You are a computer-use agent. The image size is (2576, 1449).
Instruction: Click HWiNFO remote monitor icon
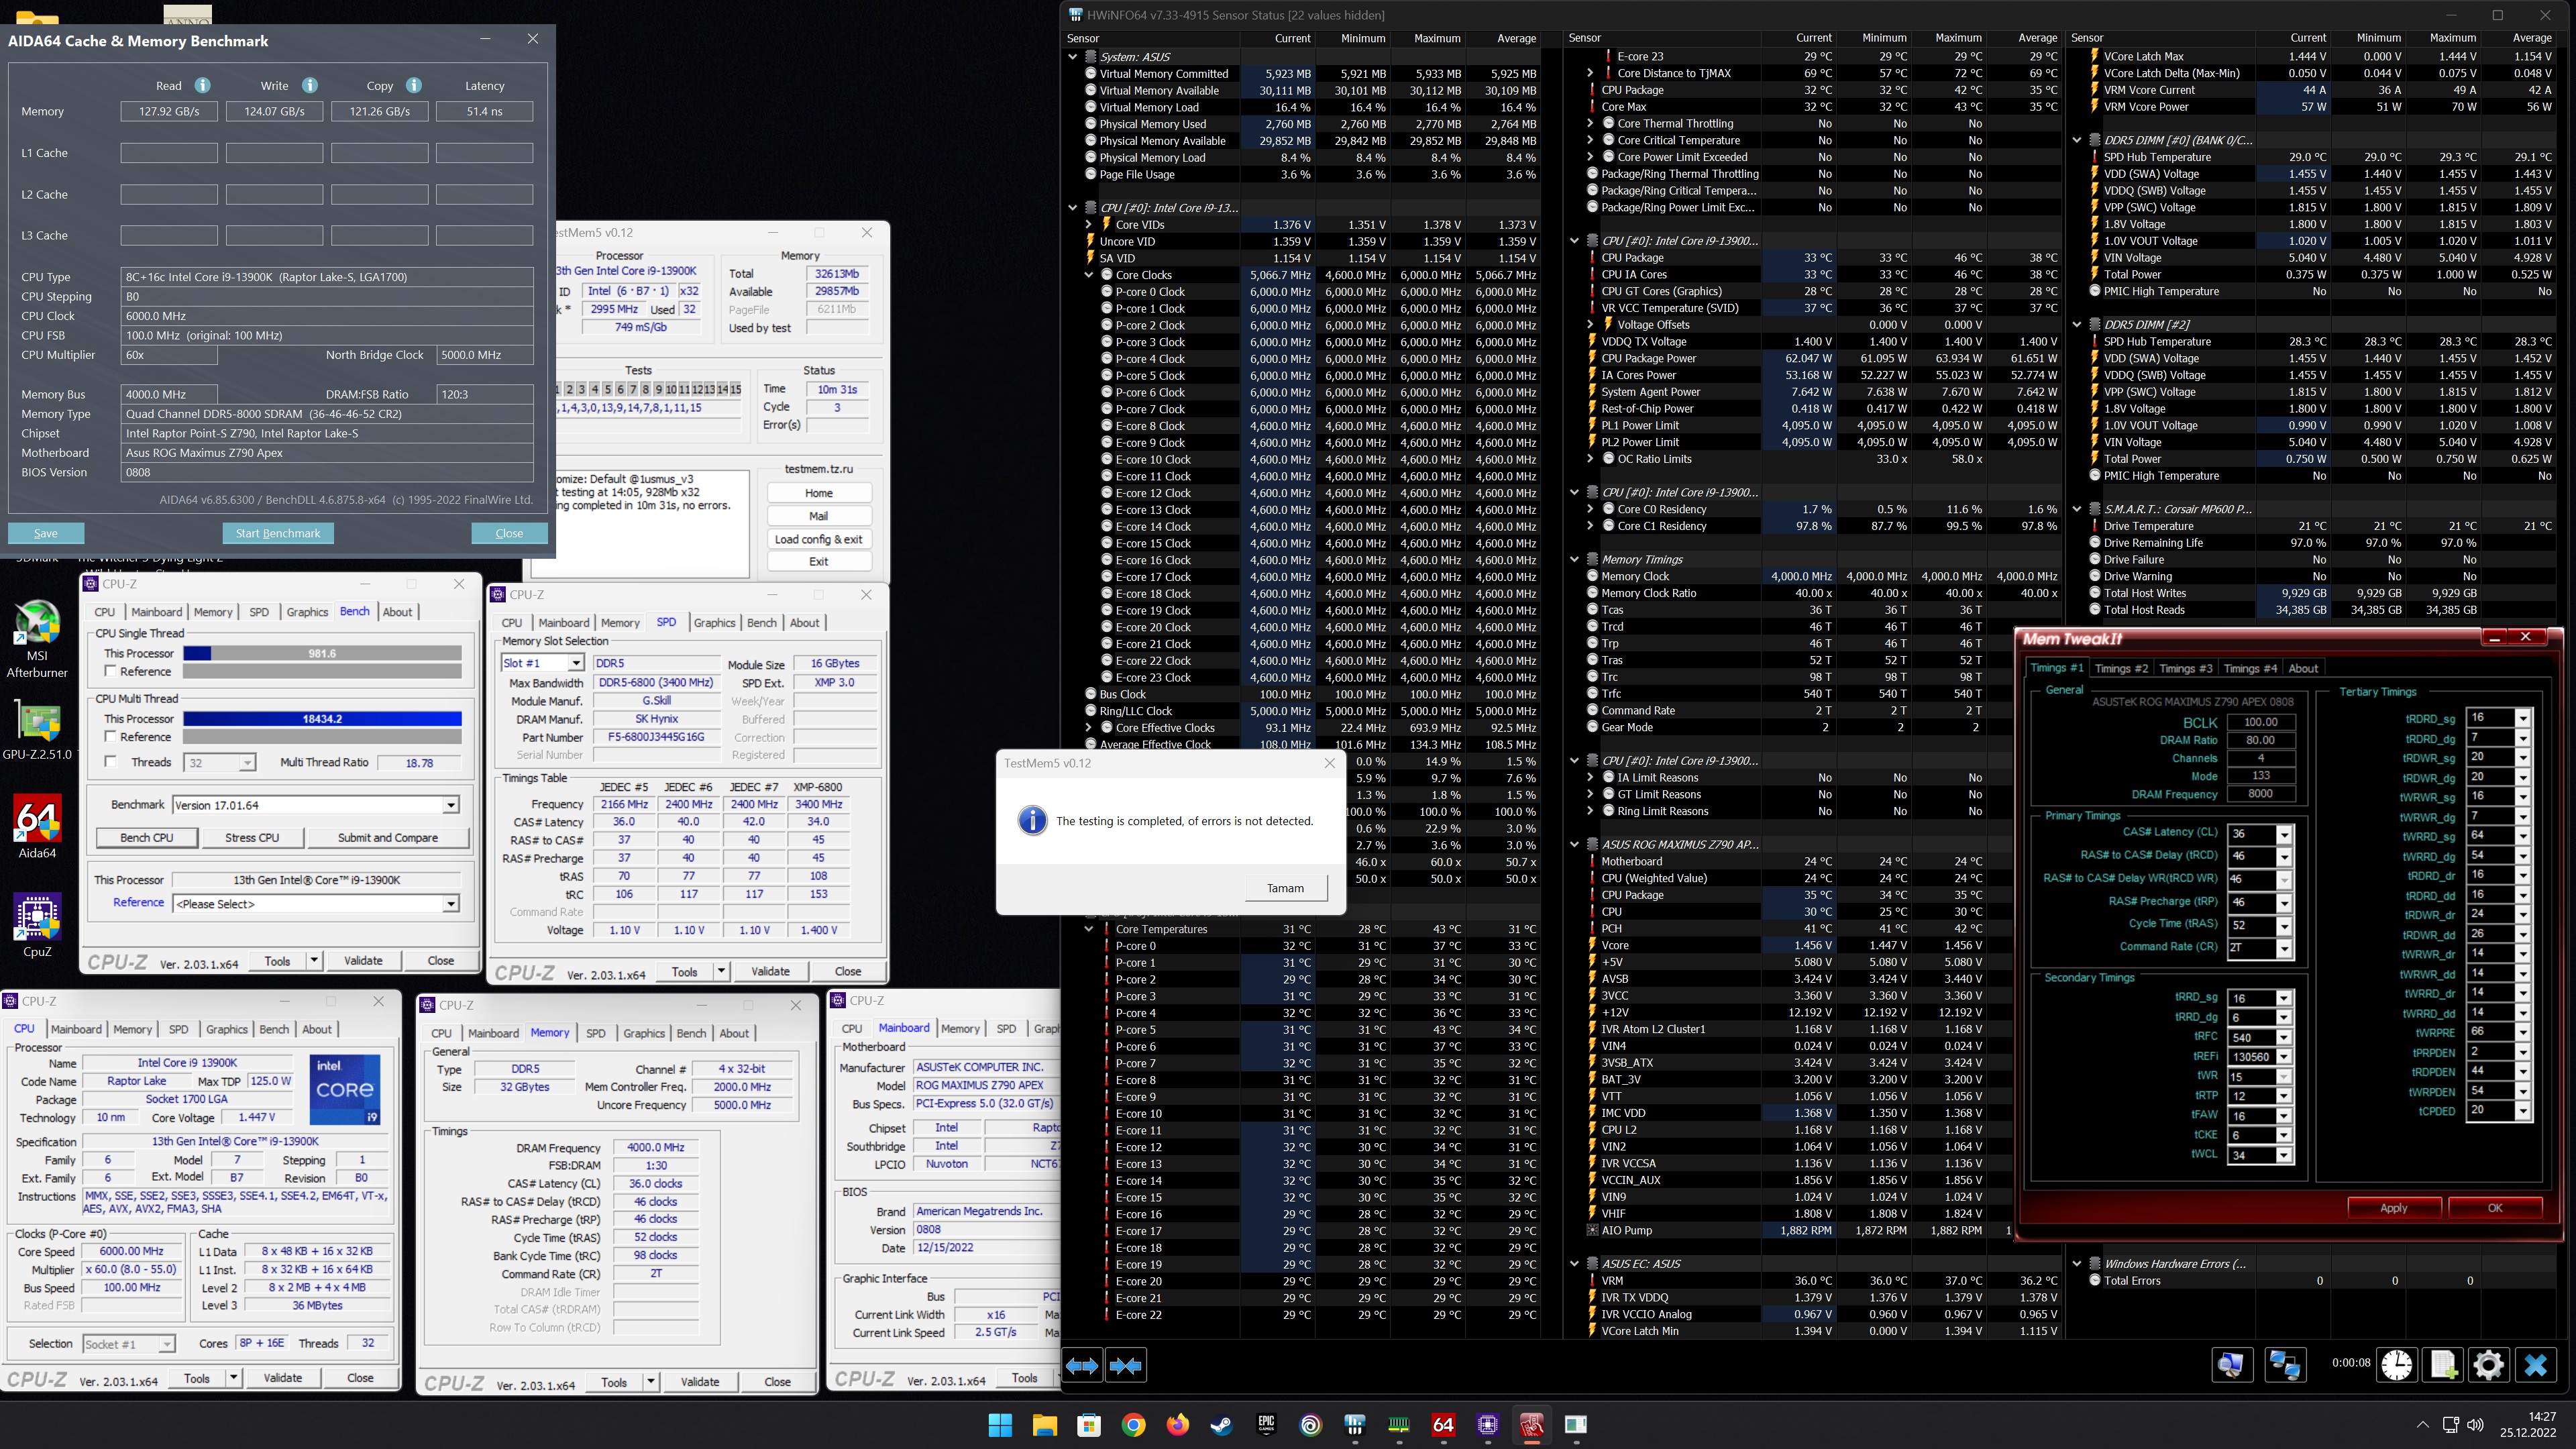[2231, 1365]
